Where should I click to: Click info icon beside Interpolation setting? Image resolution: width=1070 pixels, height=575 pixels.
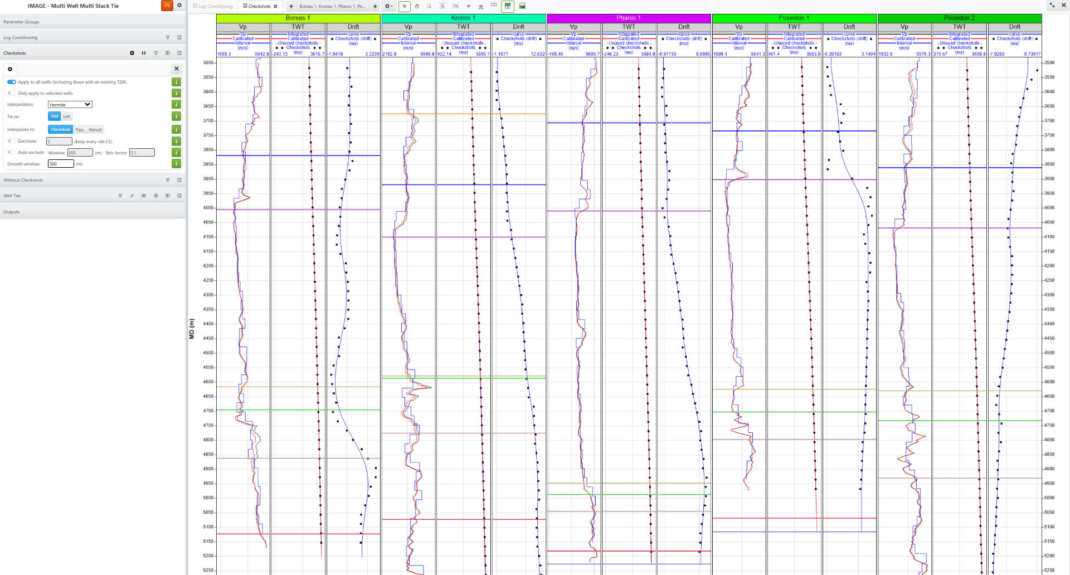(176, 104)
